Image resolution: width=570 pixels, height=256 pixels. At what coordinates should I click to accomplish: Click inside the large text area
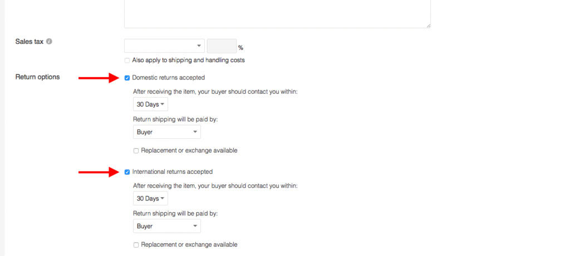tap(277, 12)
